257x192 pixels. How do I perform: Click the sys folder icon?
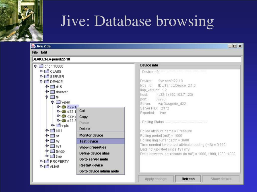(52, 146)
